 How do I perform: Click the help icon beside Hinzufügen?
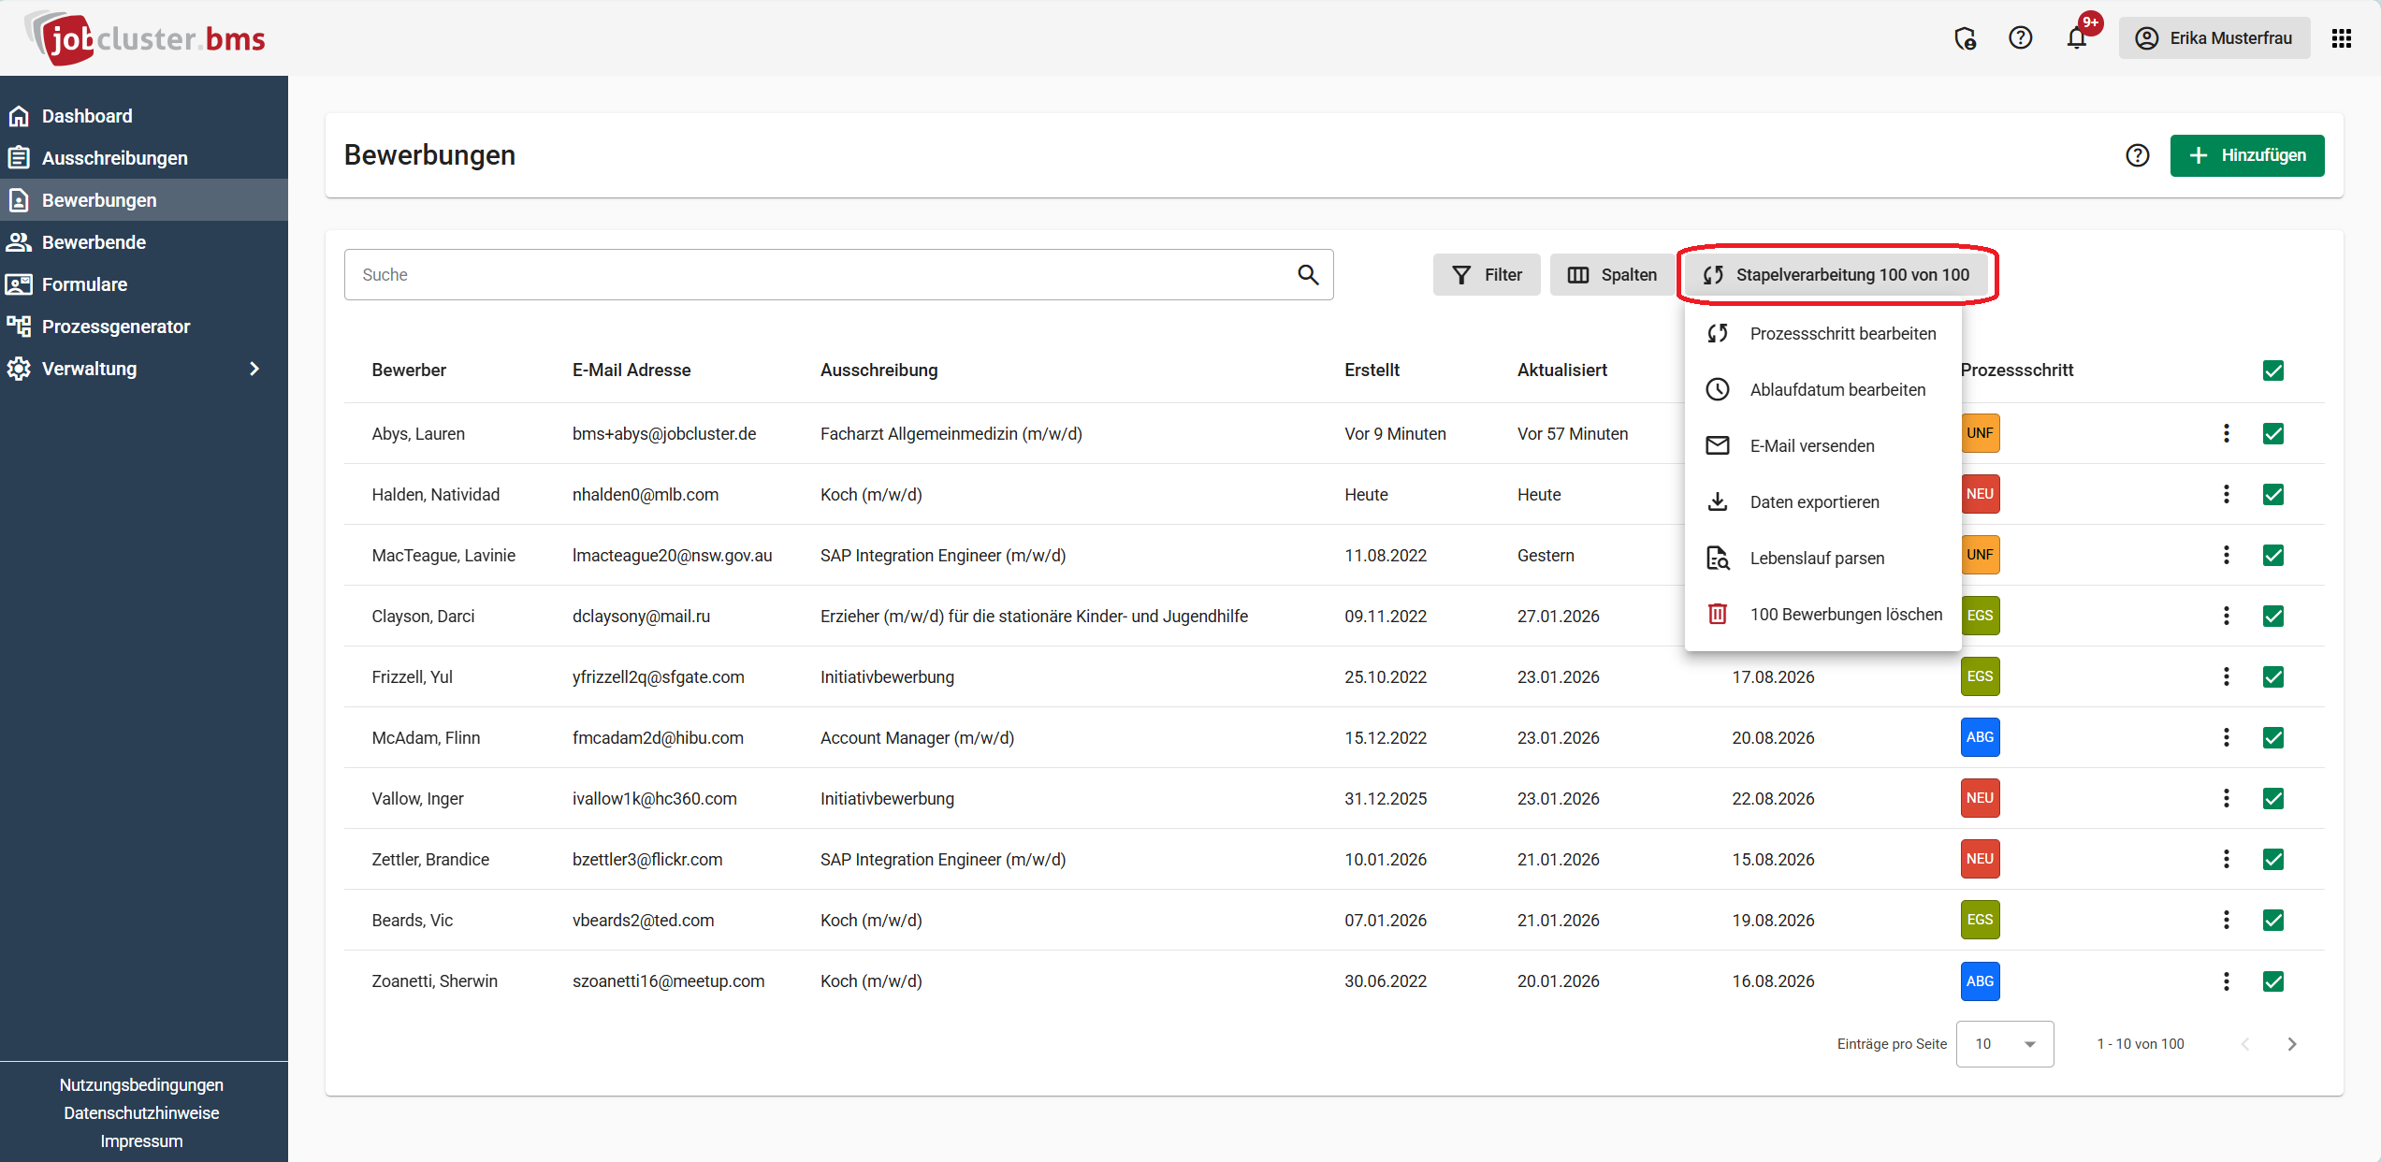click(2138, 155)
